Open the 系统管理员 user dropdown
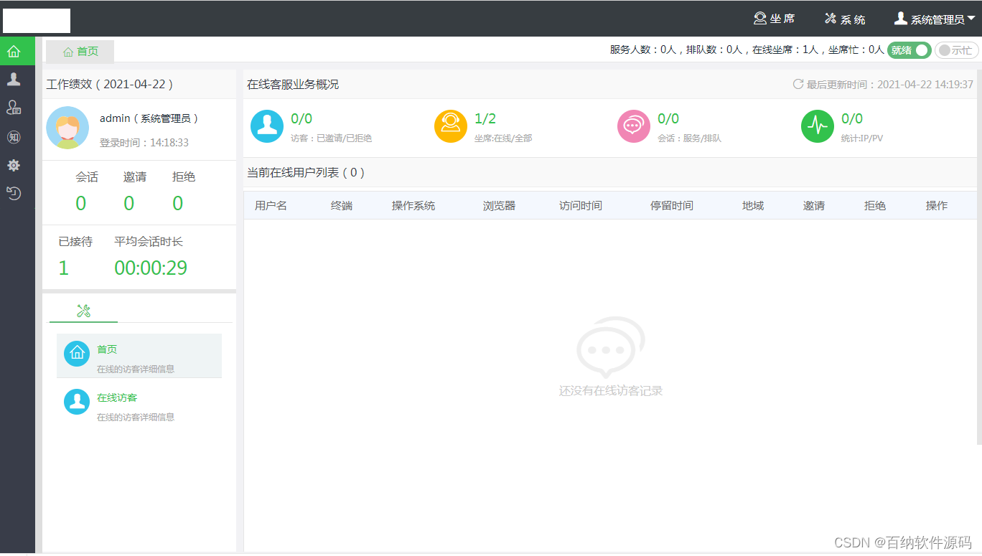The image size is (982, 556). point(934,19)
